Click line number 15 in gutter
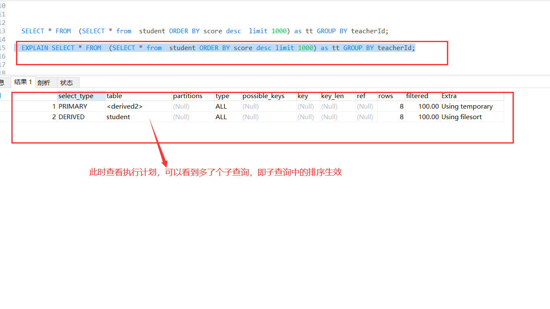Screen dimensions: 550x309 click(3, 48)
